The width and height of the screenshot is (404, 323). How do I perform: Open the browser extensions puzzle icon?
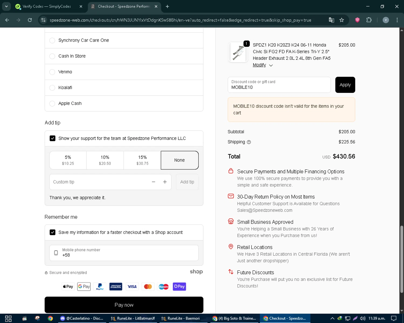369,20
